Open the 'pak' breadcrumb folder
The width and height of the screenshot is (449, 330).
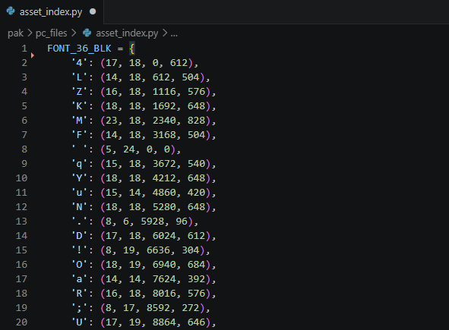[x=15, y=33]
